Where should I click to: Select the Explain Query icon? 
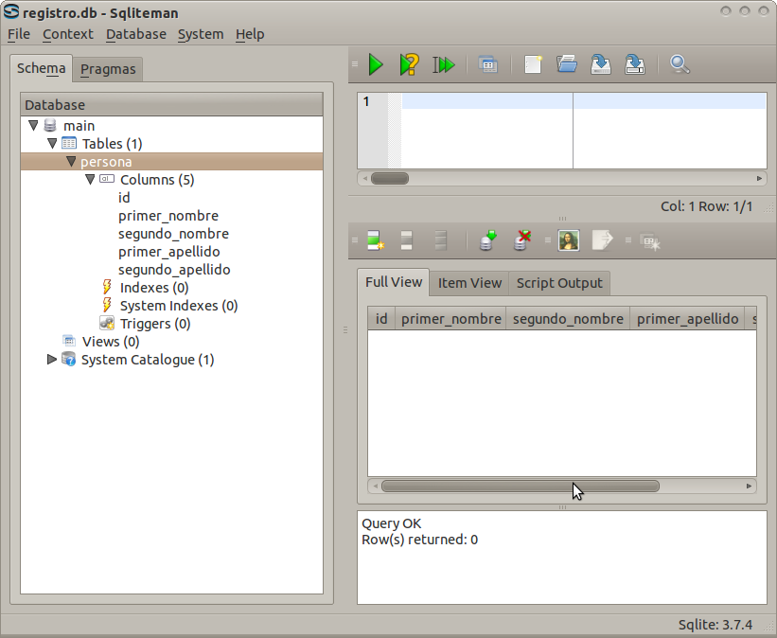pyautogui.click(x=409, y=64)
